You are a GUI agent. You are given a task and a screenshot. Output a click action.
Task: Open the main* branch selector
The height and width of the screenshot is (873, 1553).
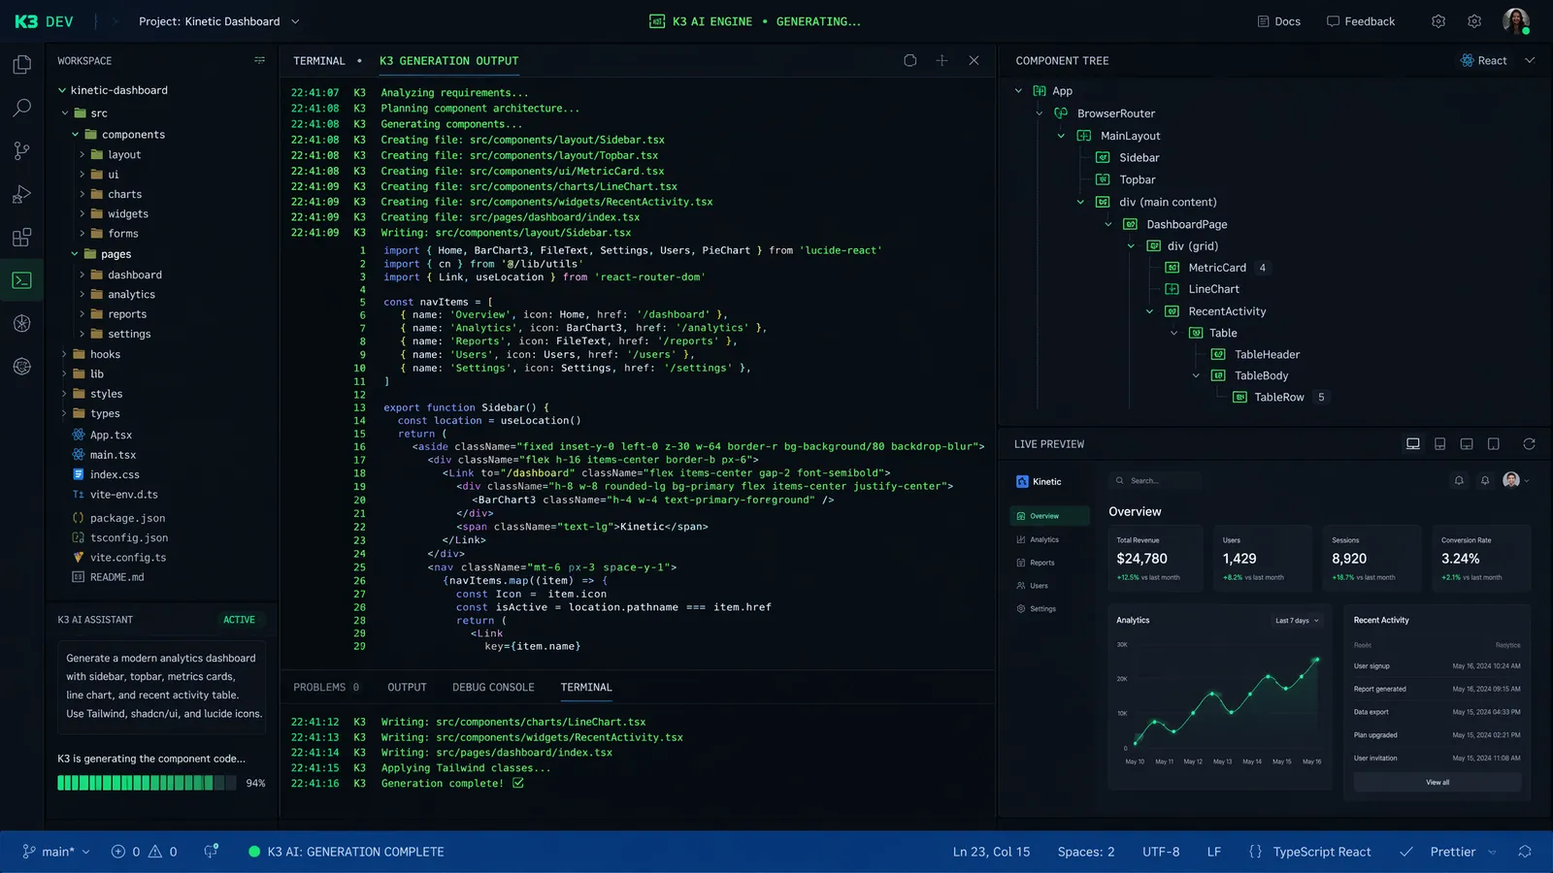(x=55, y=852)
